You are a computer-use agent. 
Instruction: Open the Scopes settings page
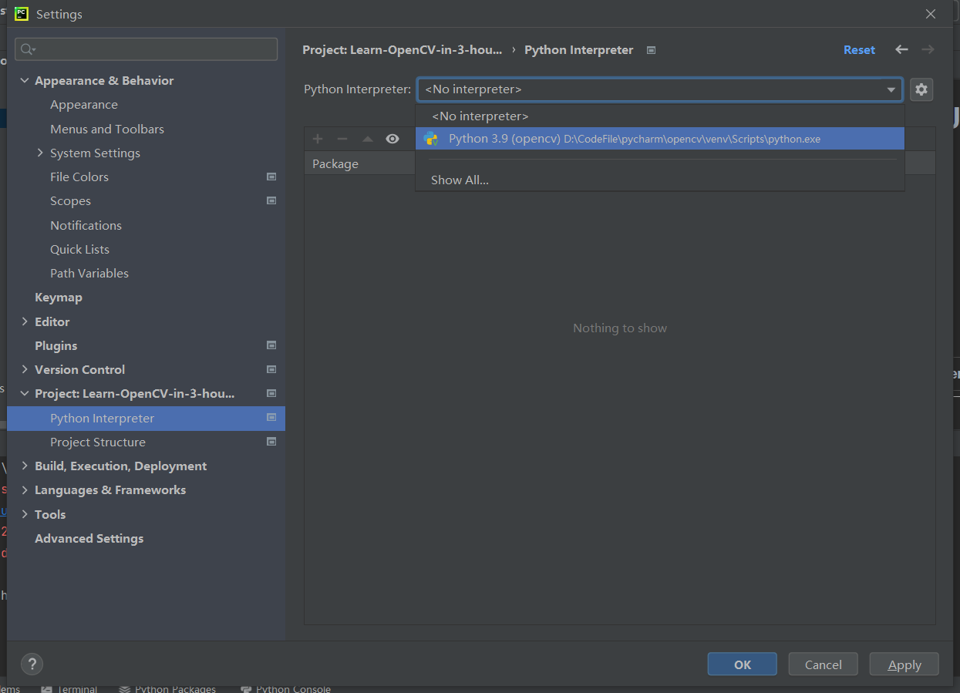click(x=70, y=200)
